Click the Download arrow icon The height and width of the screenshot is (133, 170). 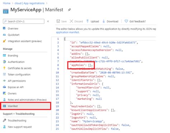[x=104, y=21]
